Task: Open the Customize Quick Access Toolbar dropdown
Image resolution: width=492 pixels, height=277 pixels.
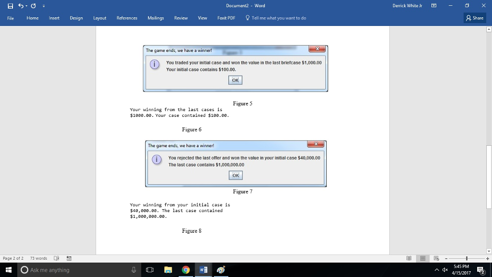Action: pos(43,6)
